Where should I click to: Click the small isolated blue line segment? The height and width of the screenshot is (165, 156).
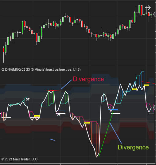(52, 139)
